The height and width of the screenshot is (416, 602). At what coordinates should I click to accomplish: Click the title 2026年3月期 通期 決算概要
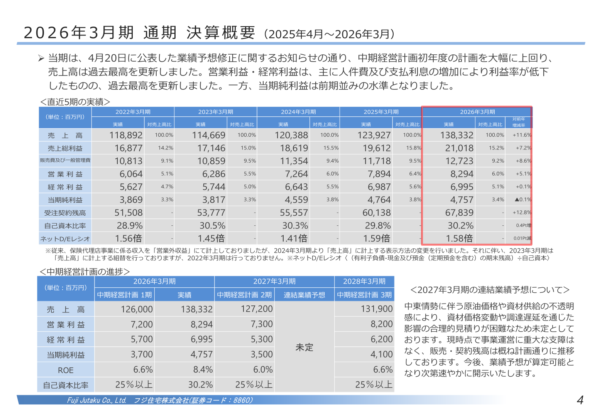pyautogui.click(x=139, y=33)
